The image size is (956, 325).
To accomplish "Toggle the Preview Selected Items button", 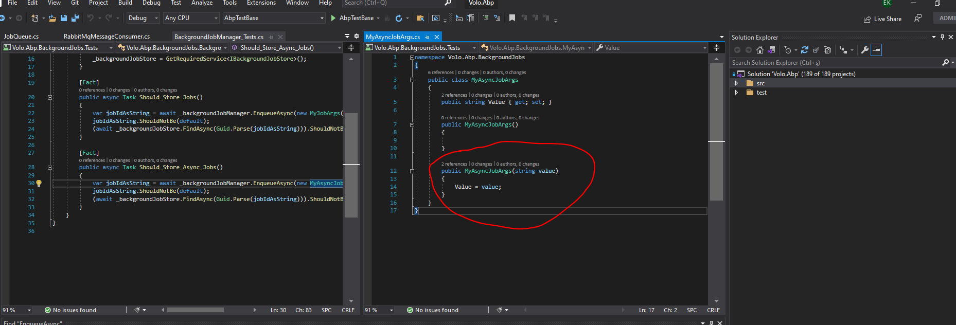I will [876, 50].
